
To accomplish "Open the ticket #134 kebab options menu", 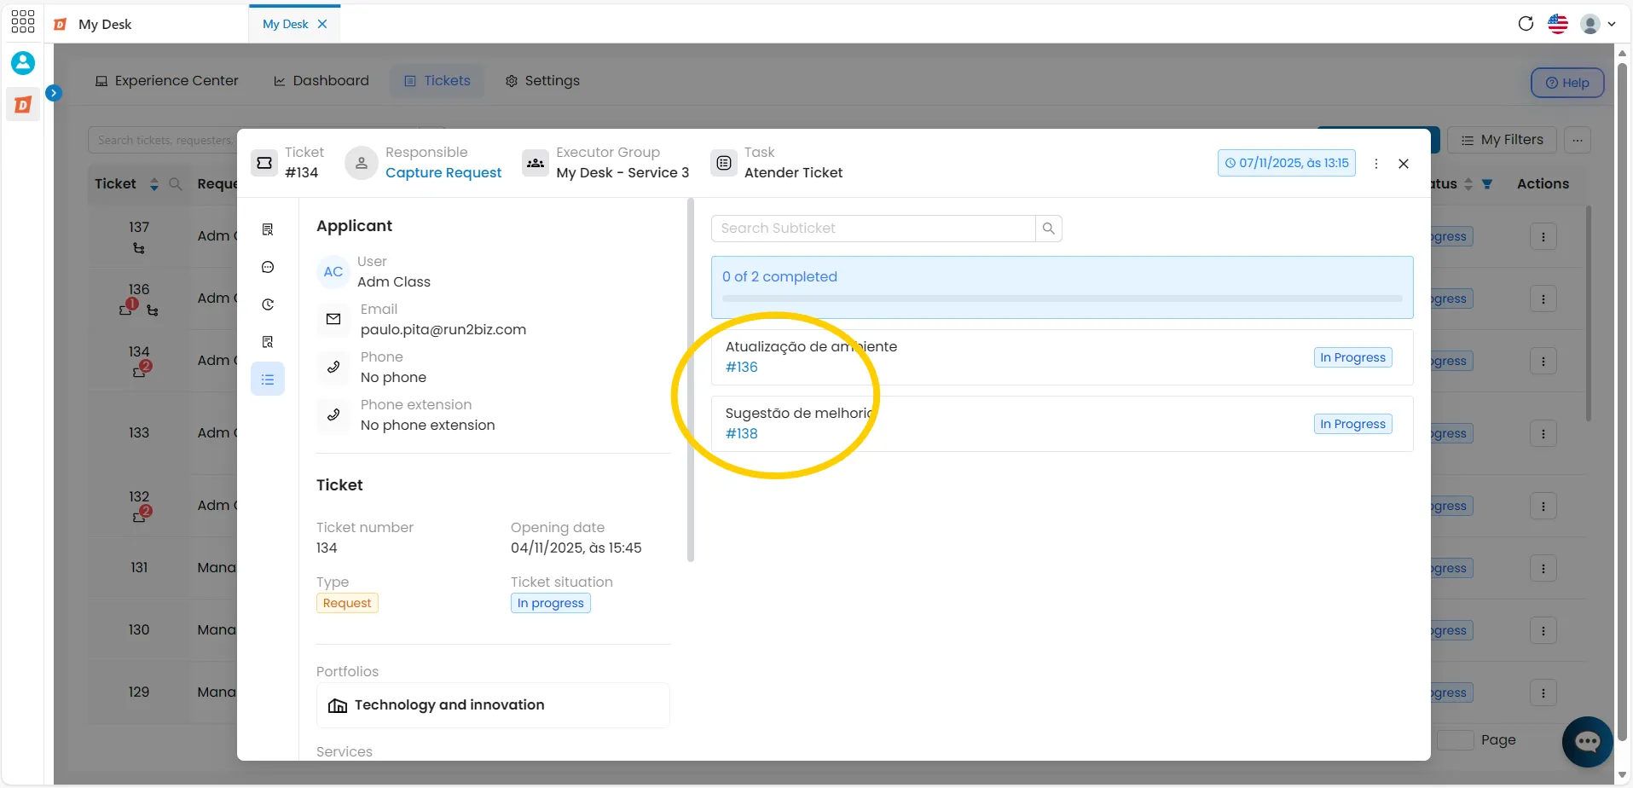I will (1376, 164).
